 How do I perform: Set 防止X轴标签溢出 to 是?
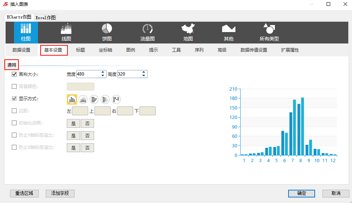point(73,148)
